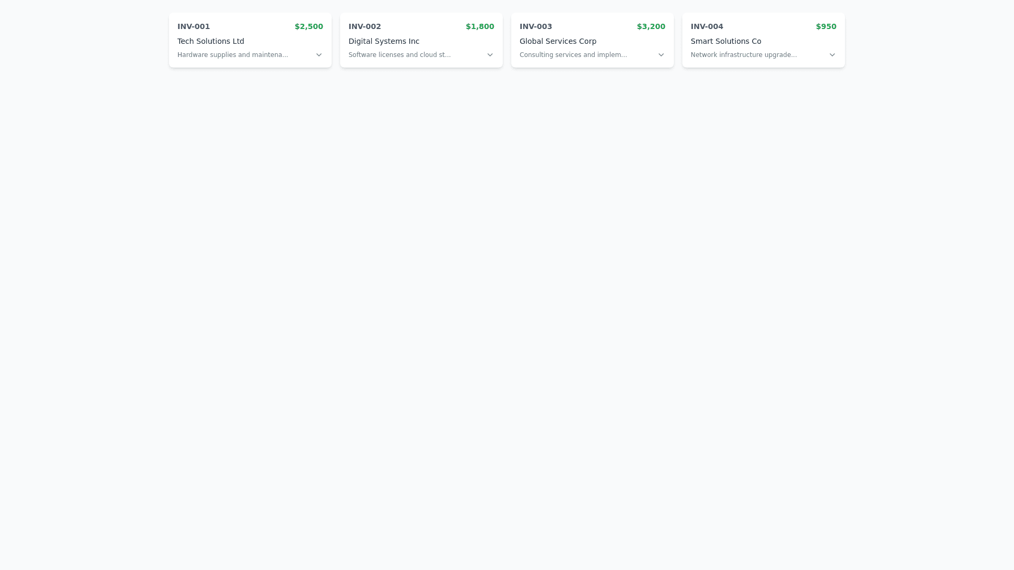Click the Hardware supplies description text
The height and width of the screenshot is (570, 1014).
(x=233, y=55)
